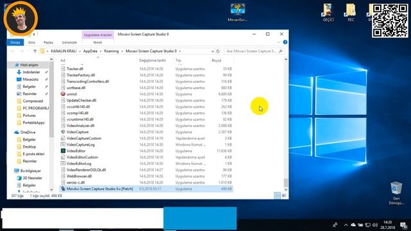Image resolution: width=411 pixels, height=231 pixels.
Task: Click the file list vertical scrollbar thumb
Action: tap(286, 182)
